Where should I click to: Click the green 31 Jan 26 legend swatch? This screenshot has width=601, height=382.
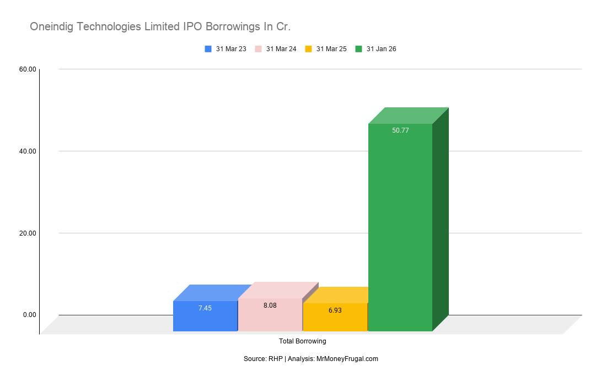pyautogui.click(x=359, y=49)
